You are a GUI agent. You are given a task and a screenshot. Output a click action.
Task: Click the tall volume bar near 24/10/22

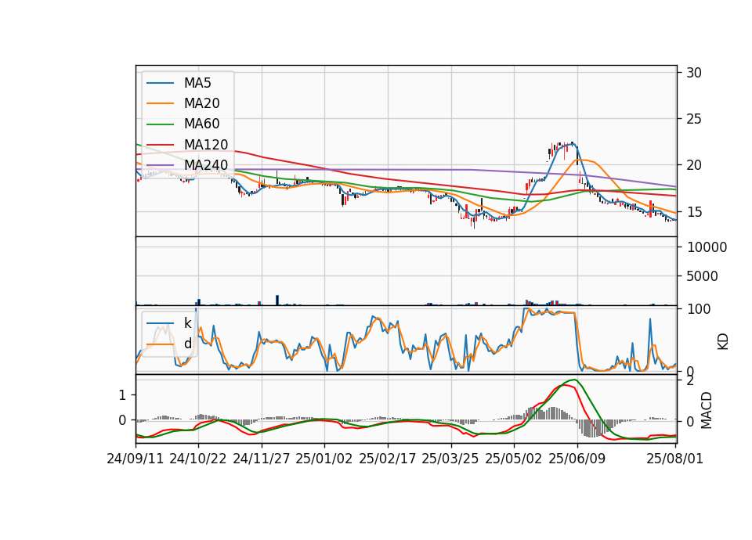click(198, 302)
